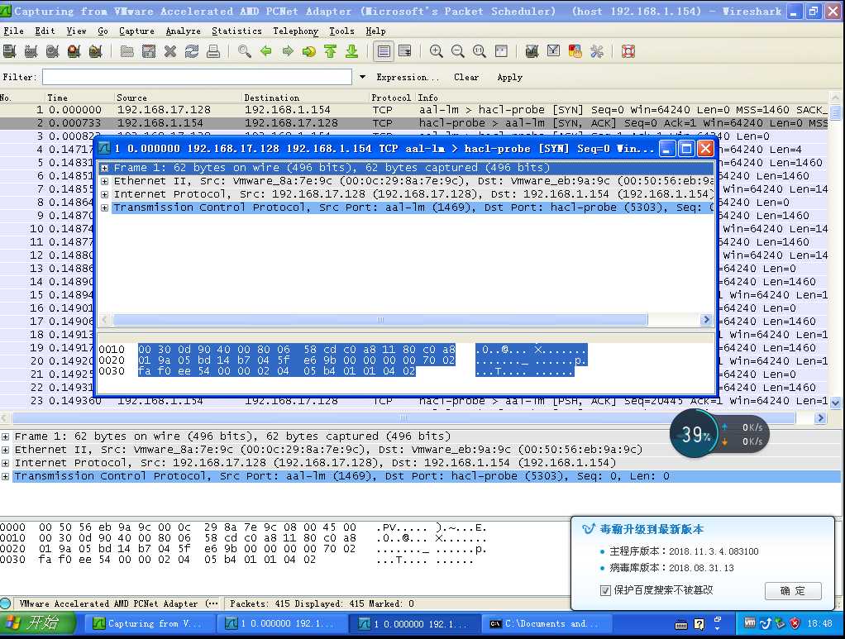Reload the current capture file
This screenshot has height=639, width=845.
tap(192, 51)
